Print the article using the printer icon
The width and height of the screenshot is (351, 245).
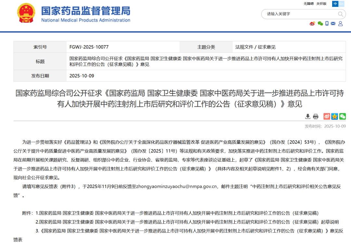pyautogui.click(x=316, y=116)
